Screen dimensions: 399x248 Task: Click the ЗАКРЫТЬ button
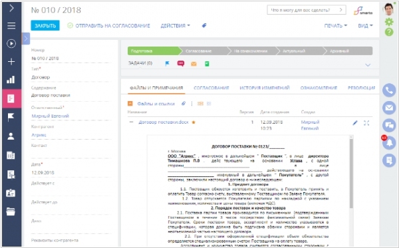pyautogui.click(x=45, y=25)
